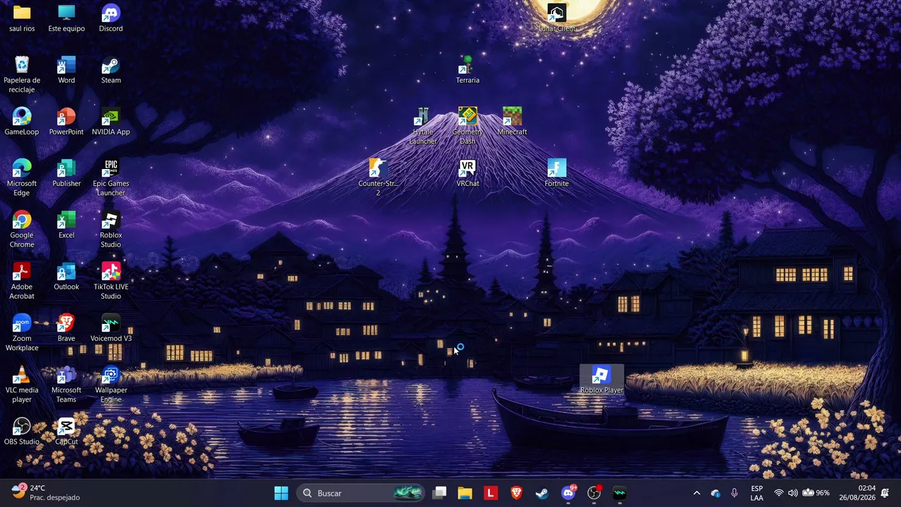The height and width of the screenshot is (507, 901).
Task: Select the Geometry Dash desktop icon
Action: [x=467, y=126]
